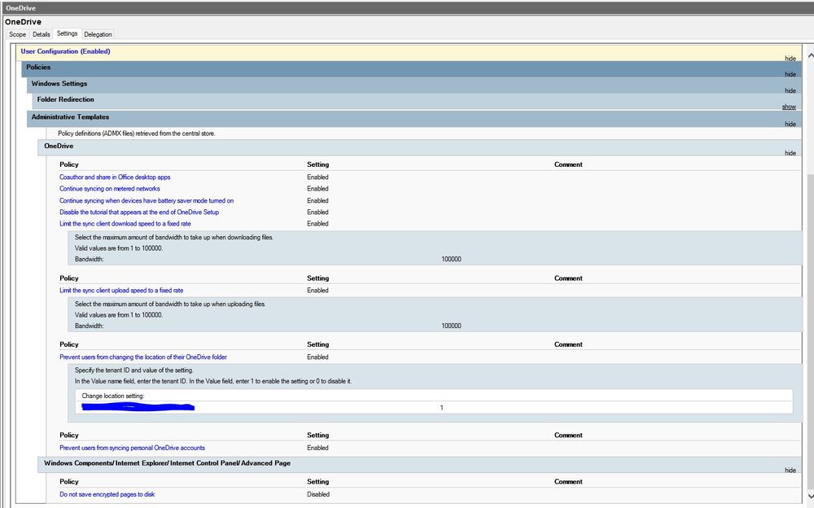Open the Details tab
The width and height of the screenshot is (814, 508).
(x=41, y=34)
